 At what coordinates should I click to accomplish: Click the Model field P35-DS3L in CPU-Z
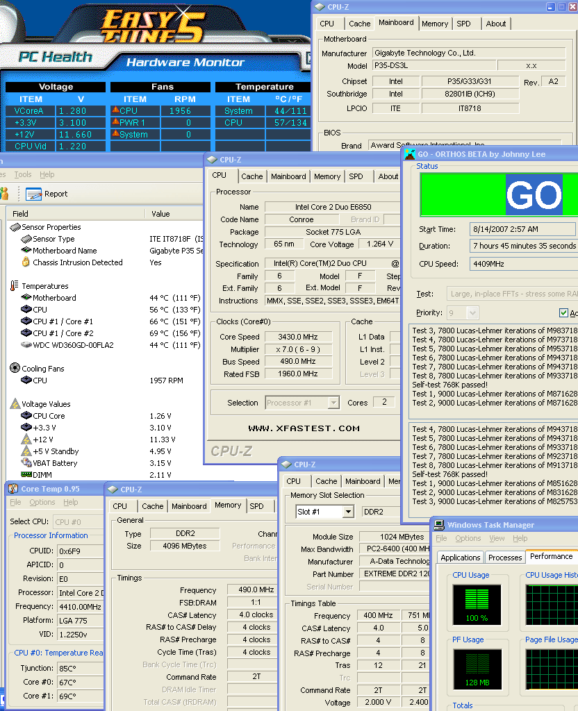point(433,66)
